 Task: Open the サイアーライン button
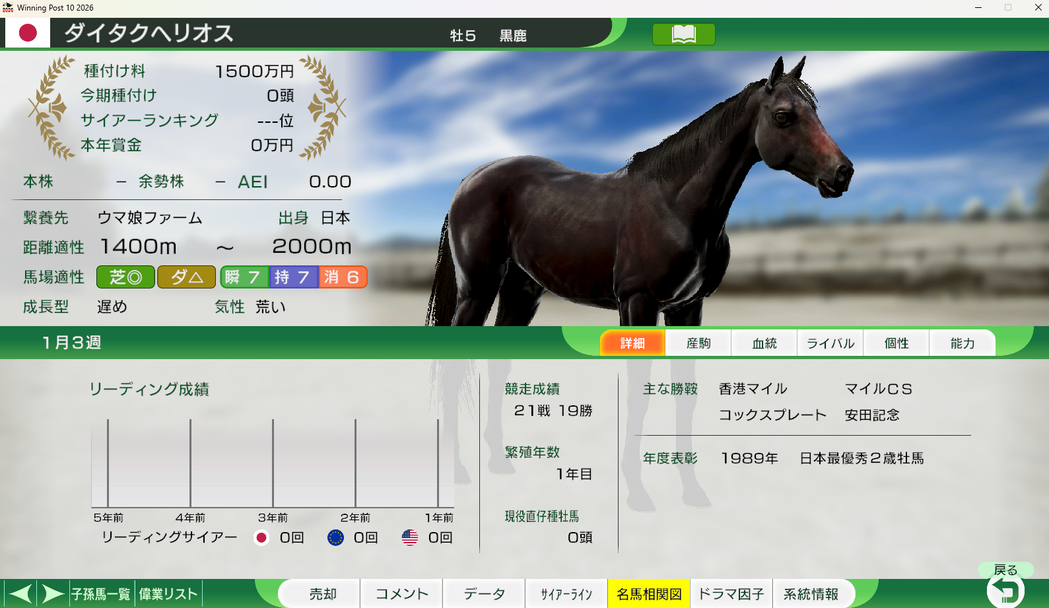(567, 594)
